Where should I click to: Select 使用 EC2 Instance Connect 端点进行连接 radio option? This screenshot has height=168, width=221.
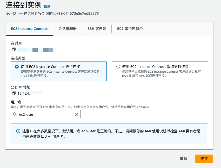pos(118,66)
